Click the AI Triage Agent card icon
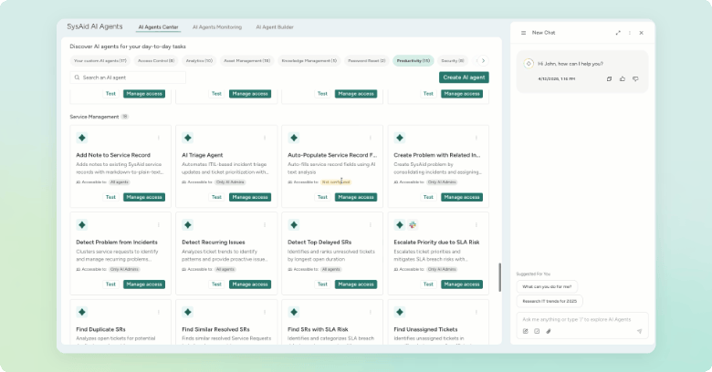The image size is (712, 372). tap(188, 138)
